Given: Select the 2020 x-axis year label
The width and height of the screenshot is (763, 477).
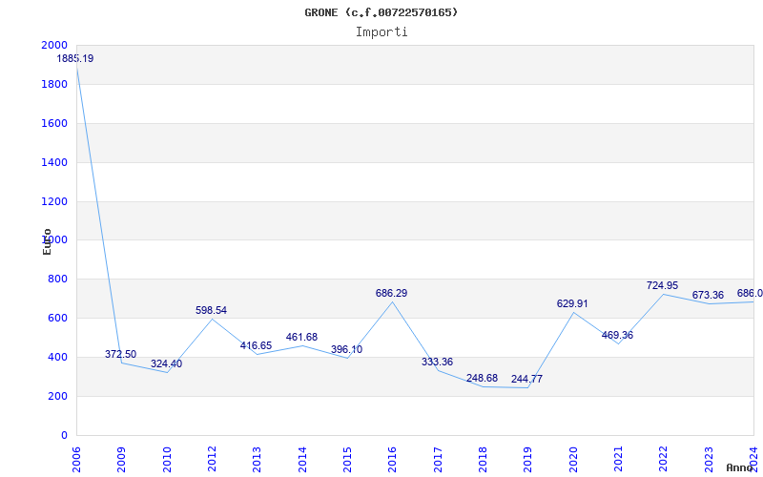Looking at the screenshot, I should point(573,461).
